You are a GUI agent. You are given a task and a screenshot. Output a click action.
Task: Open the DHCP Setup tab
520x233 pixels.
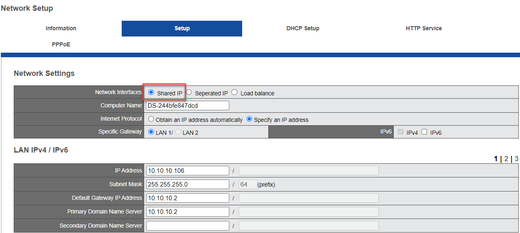click(303, 29)
